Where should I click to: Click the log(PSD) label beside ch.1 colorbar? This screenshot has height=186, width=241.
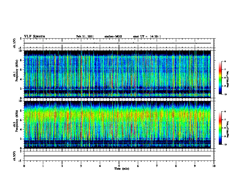click(x=228, y=79)
